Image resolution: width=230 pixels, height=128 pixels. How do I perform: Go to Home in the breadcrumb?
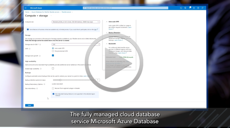click(27, 12)
